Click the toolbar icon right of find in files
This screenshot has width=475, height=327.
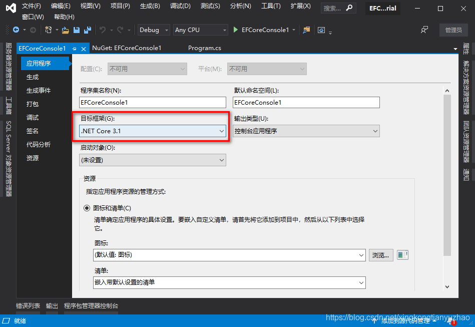pyautogui.click(x=321, y=30)
